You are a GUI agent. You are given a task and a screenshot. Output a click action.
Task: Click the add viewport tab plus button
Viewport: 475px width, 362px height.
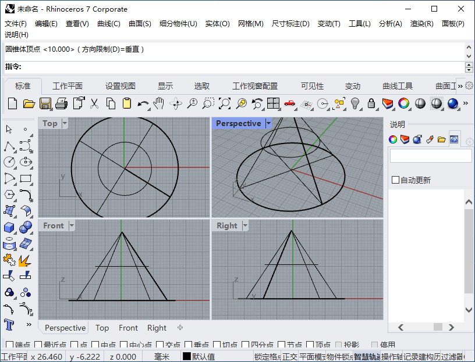[x=180, y=328]
